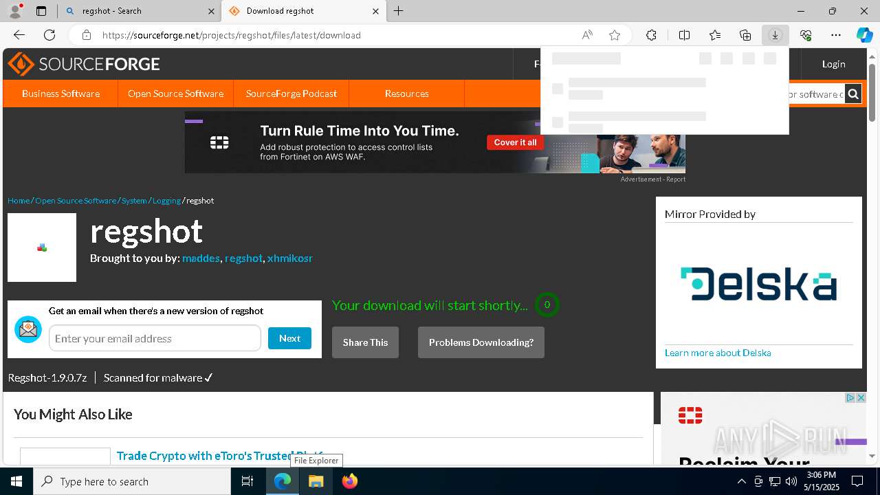Click the download countdown circle

(x=547, y=305)
